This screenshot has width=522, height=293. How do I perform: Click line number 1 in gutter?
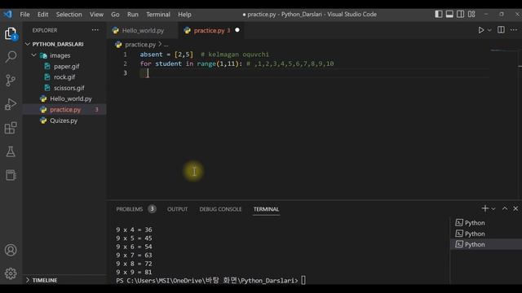(125, 55)
